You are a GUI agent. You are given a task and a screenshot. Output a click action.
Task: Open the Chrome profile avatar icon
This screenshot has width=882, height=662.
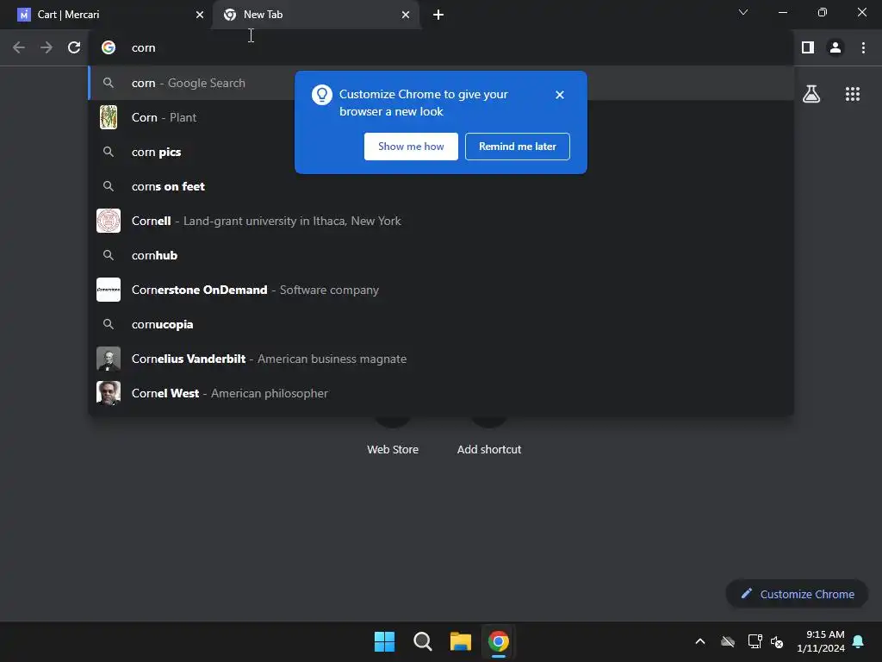tap(835, 48)
